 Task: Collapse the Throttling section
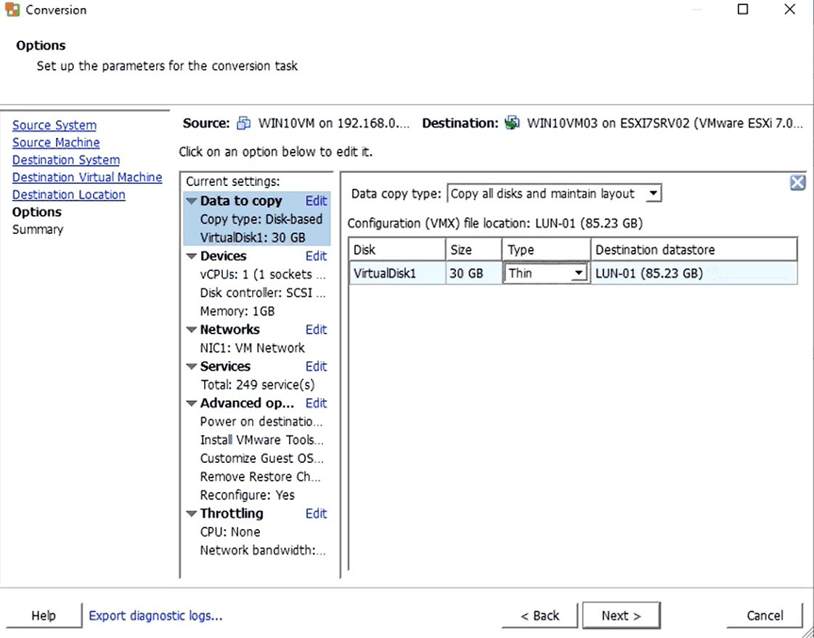192,514
